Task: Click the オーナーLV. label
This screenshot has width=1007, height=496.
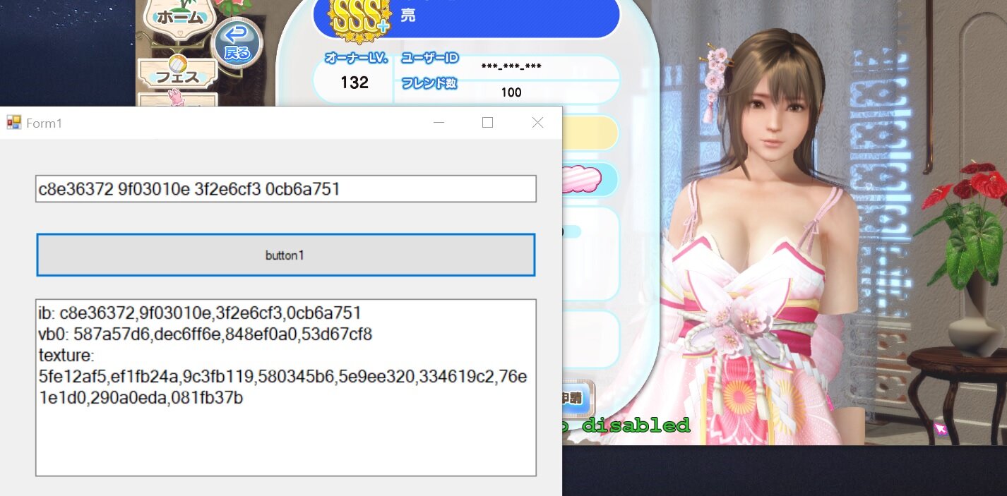Action: (357, 59)
